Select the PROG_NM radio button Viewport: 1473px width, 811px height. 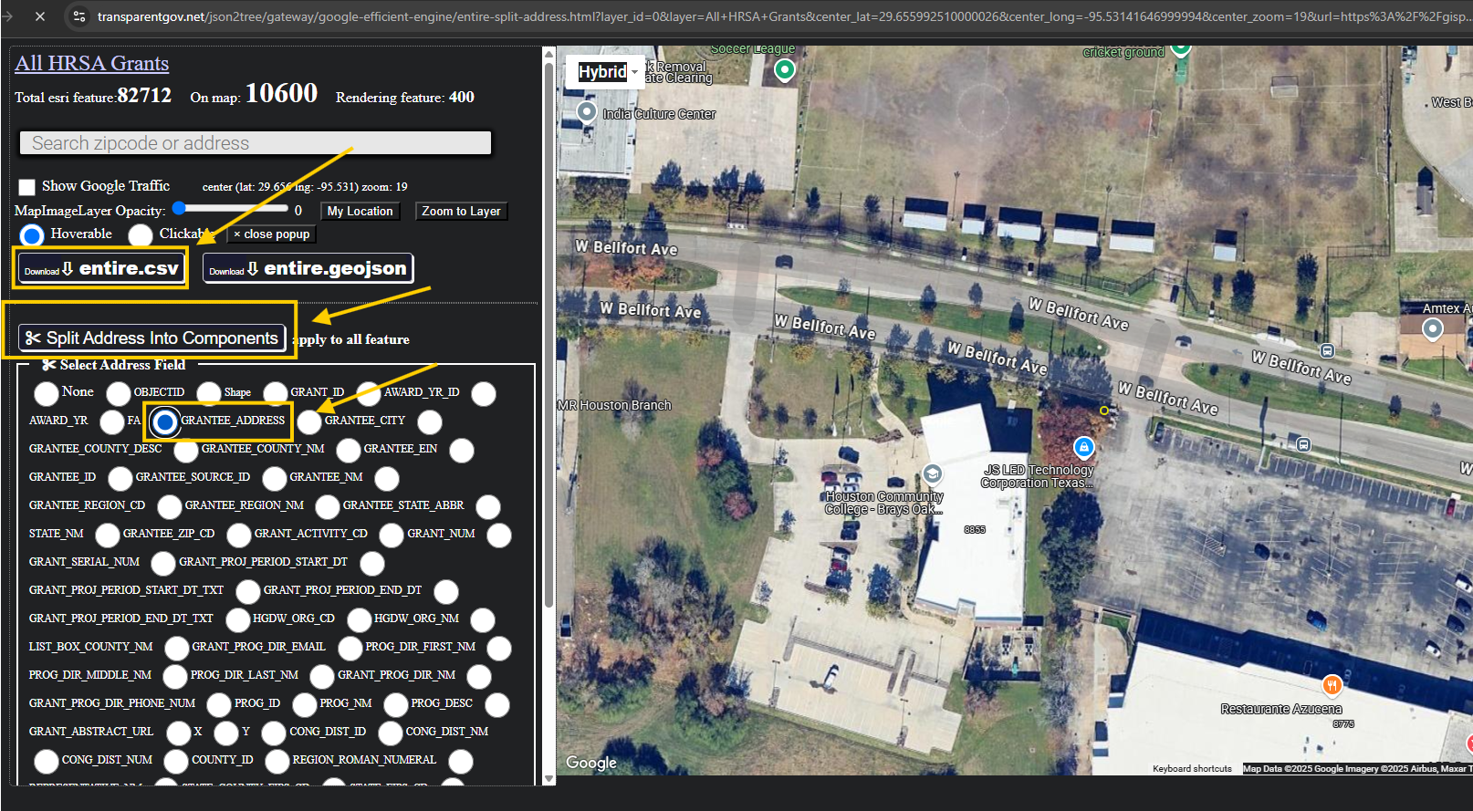[x=305, y=705]
